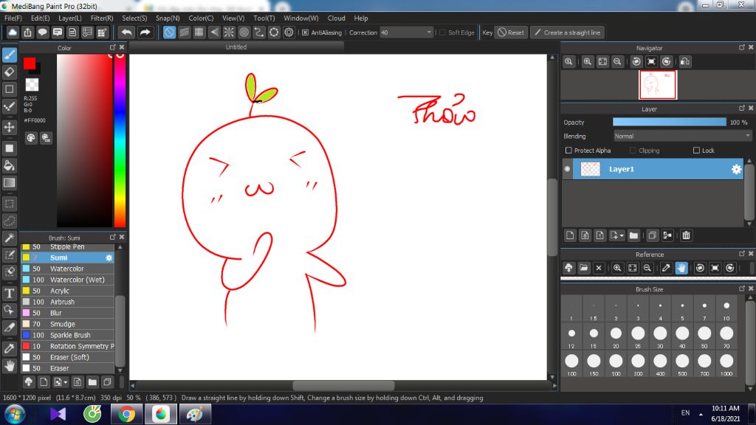The width and height of the screenshot is (756, 425).
Task: Select the Lasso tool
Action: [9, 221]
